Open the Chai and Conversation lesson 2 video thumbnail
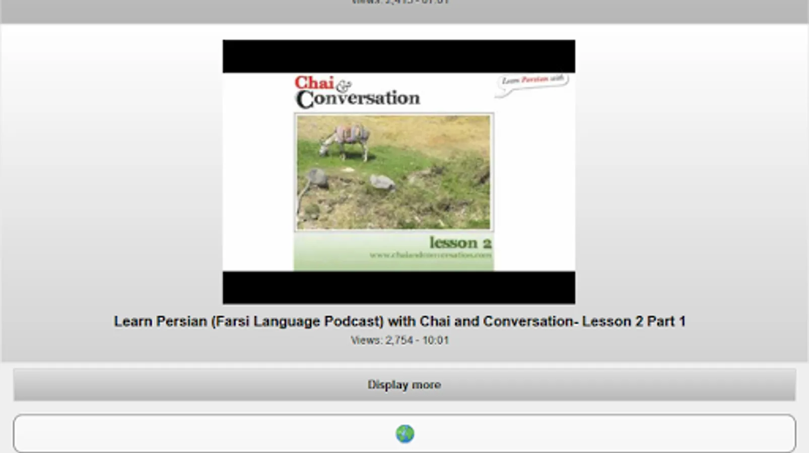The width and height of the screenshot is (809, 453). coord(398,172)
